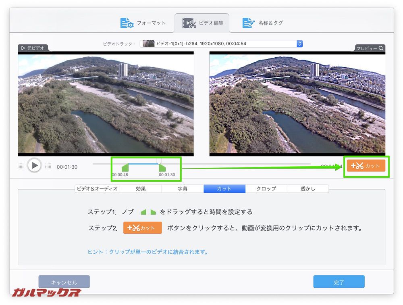
Task: Click the dotted drag handle beside the play button
Action: [20, 165]
